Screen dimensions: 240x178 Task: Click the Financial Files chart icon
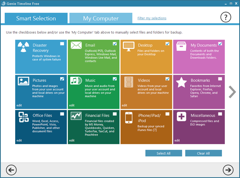pos(76,116)
